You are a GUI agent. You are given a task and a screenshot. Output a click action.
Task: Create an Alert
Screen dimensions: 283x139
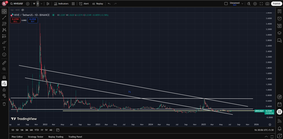click(x=84, y=4)
